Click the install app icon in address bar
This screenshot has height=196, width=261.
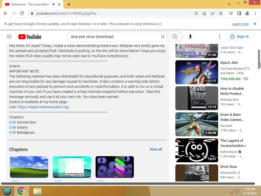click(x=204, y=13)
